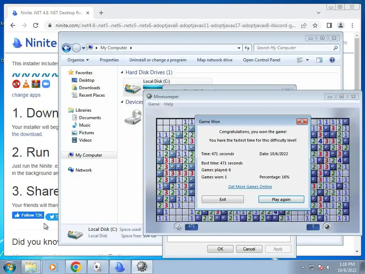This screenshot has height=274, width=365.
Task: Switch to Solitaire on the taskbar
Action: click(98, 267)
